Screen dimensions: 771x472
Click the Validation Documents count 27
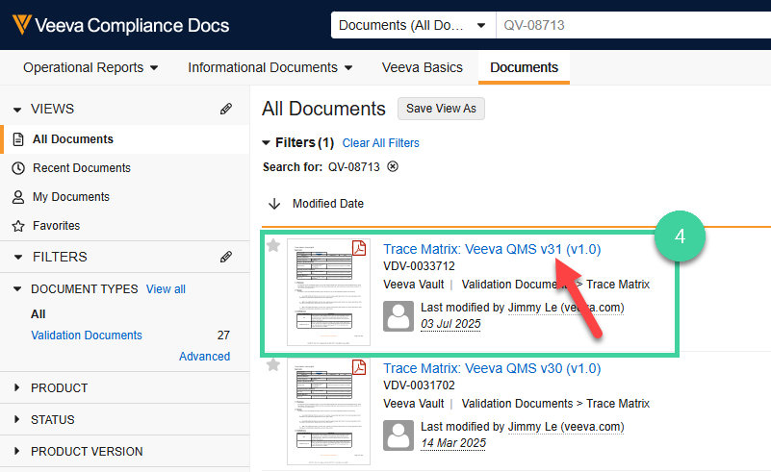point(223,335)
